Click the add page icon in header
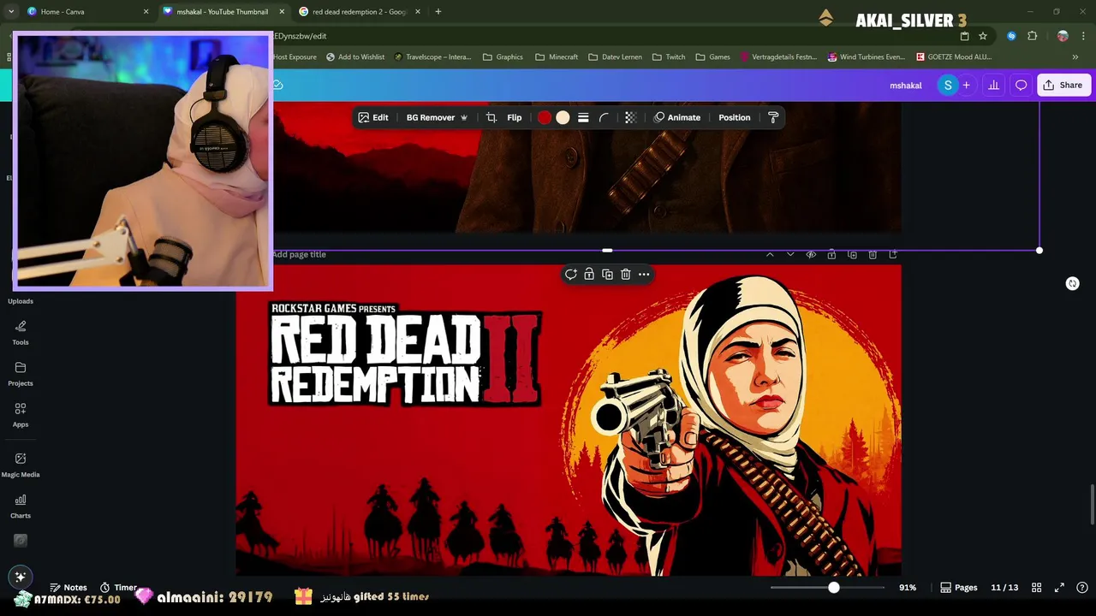This screenshot has width=1096, height=616. (x=893, y=254)
